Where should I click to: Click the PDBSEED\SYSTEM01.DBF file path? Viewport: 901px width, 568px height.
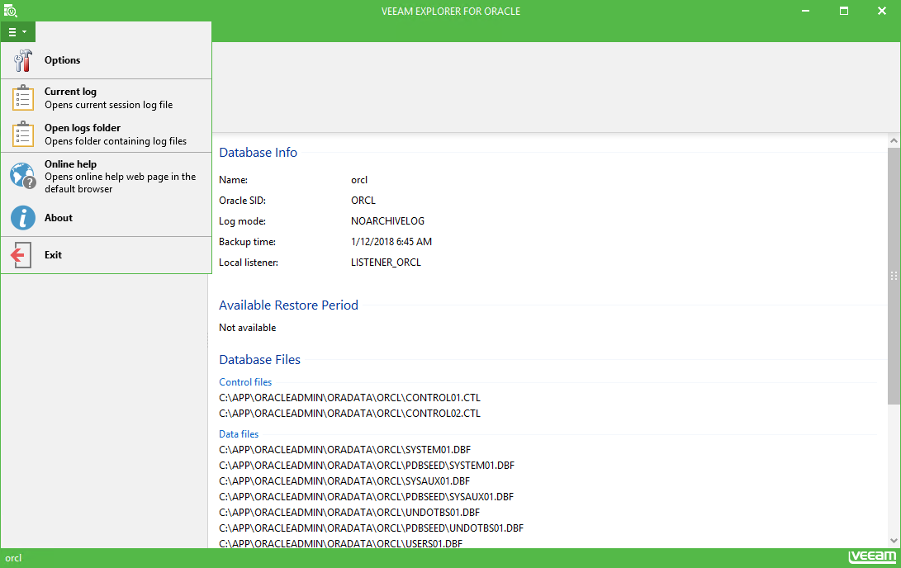click(x=367, y=466)
